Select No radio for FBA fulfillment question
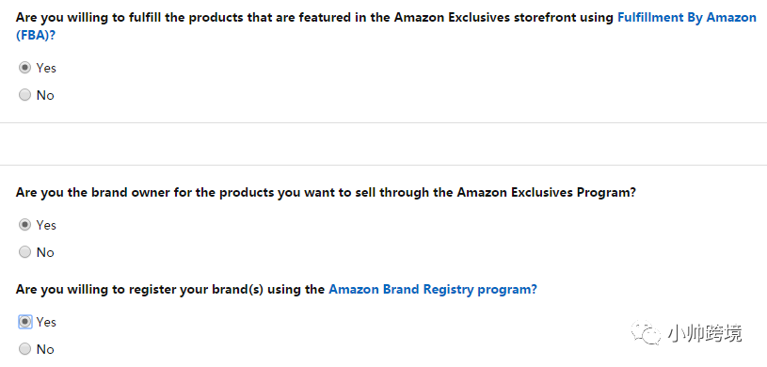Viewport: 767px width, 367px height. pyautogui.click(x=25, y=95)
